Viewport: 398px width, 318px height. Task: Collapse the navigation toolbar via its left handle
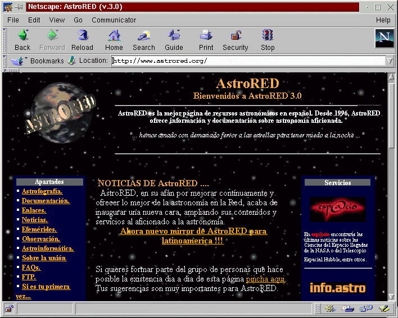(x=5, y=40)
